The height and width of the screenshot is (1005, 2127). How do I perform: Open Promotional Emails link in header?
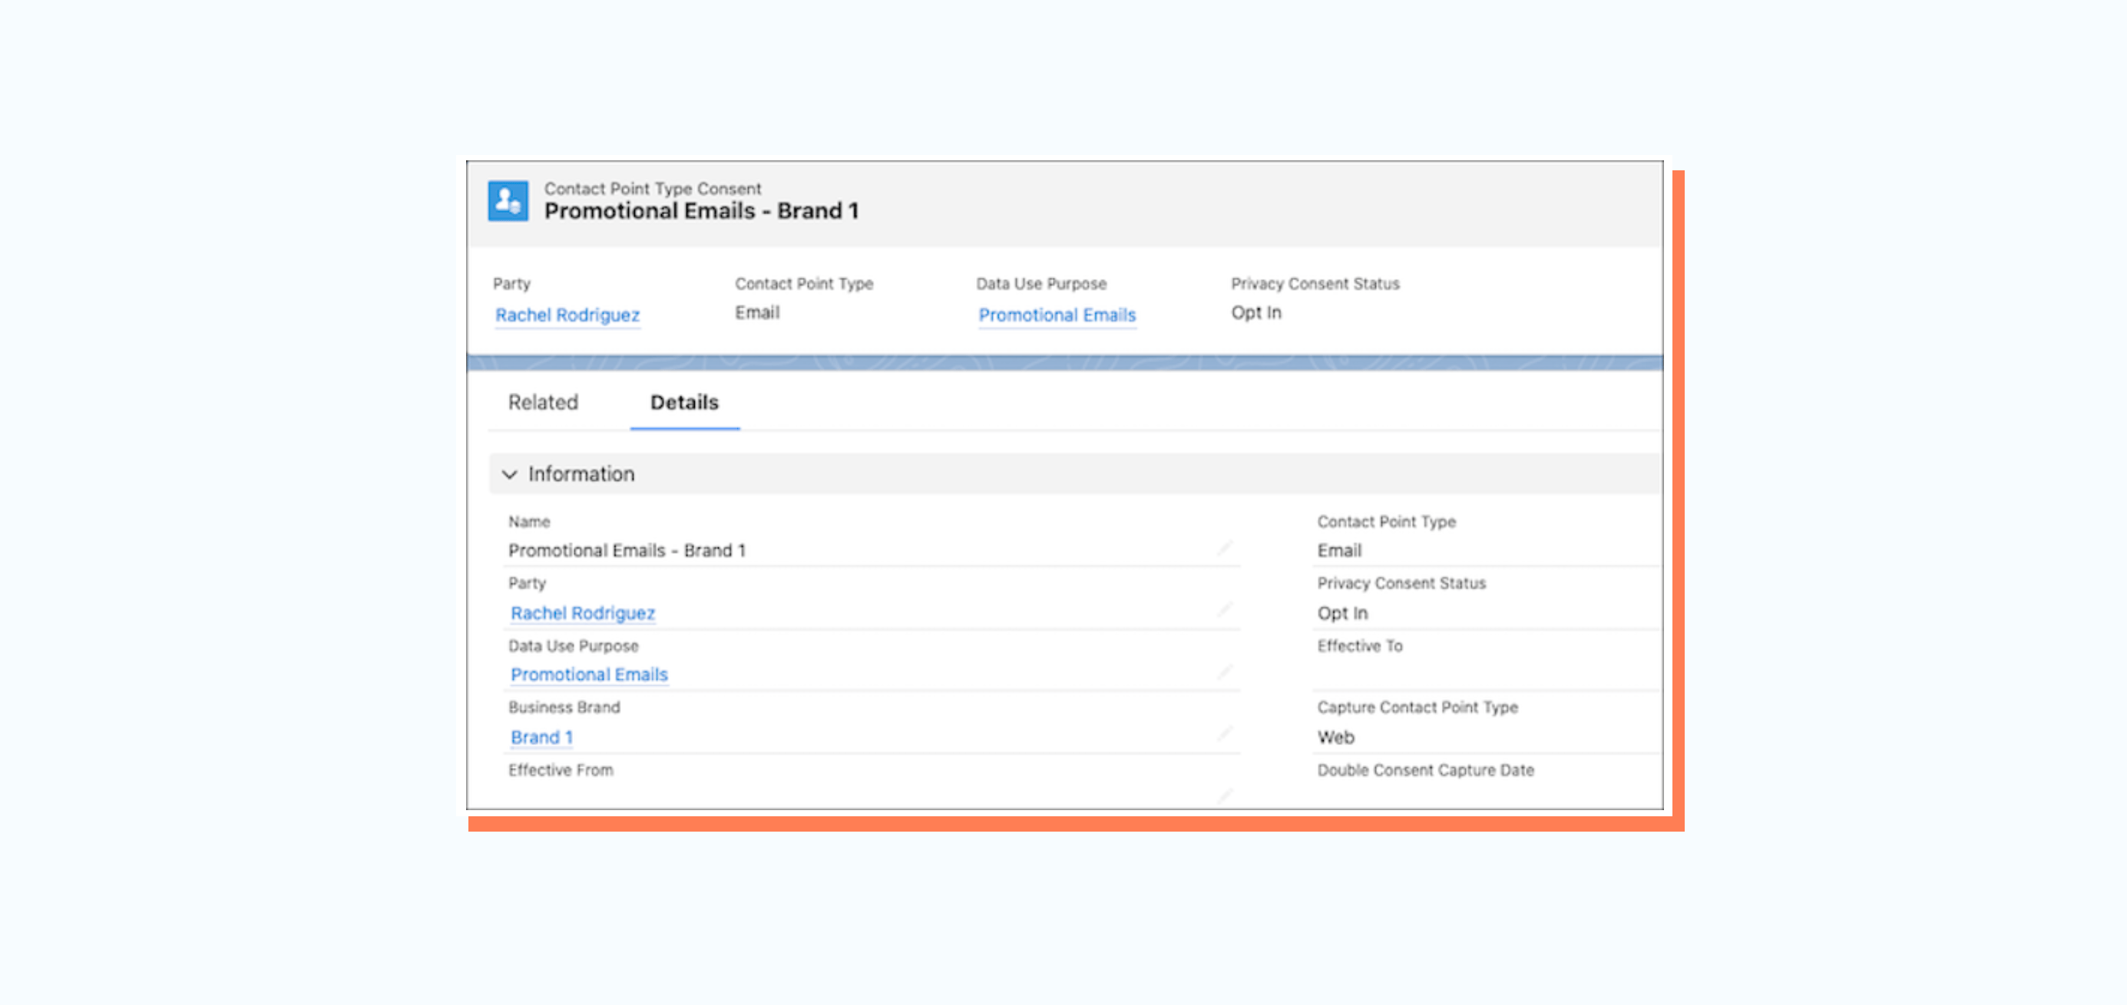click(1057, 315)
